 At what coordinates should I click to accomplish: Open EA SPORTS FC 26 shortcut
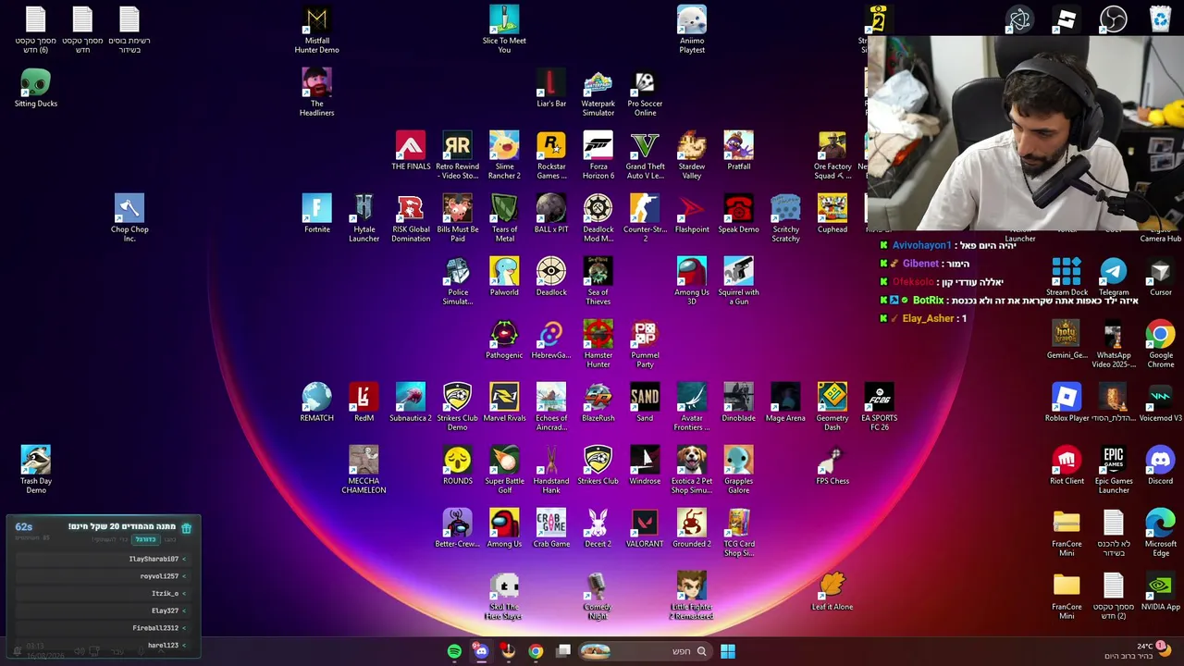point(879,407)
